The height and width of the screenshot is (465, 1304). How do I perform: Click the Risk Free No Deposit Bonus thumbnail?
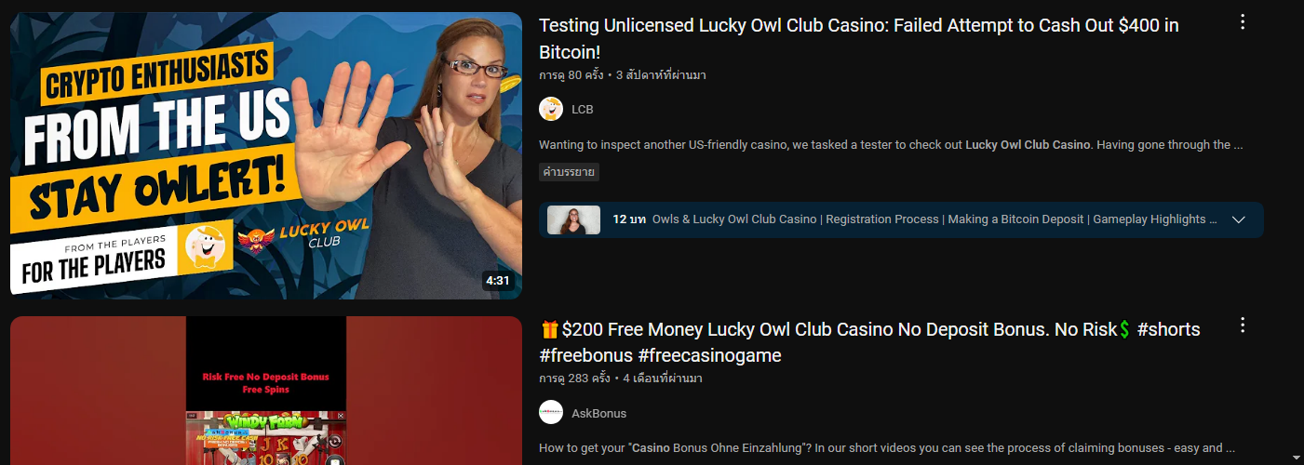(266, 391)
